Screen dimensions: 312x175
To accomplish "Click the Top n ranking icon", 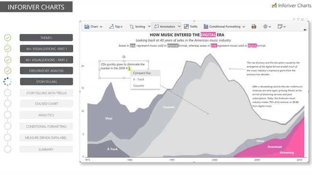I will (112, 27).
